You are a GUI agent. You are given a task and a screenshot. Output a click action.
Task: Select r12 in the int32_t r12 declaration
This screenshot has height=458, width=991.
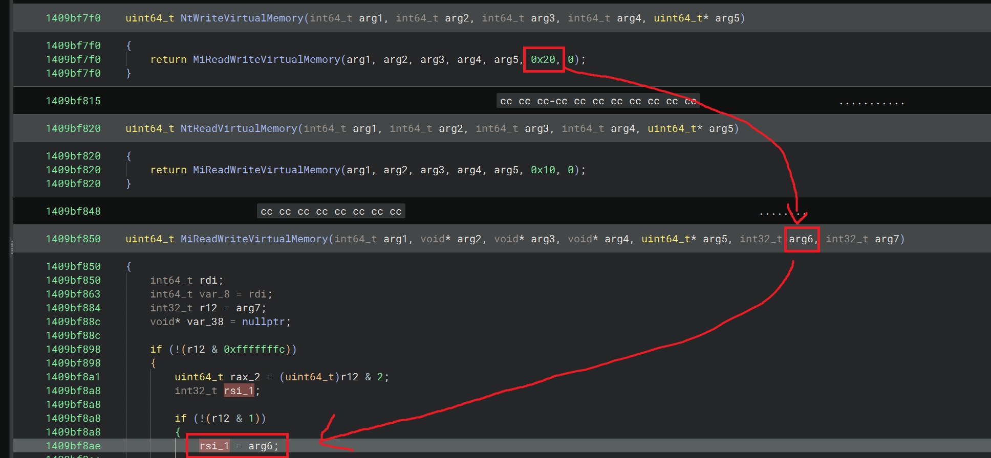pos(208,308)
